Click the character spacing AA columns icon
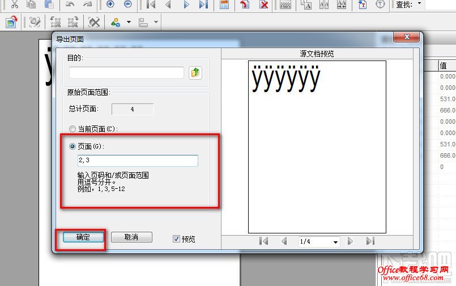 (323, 5)
